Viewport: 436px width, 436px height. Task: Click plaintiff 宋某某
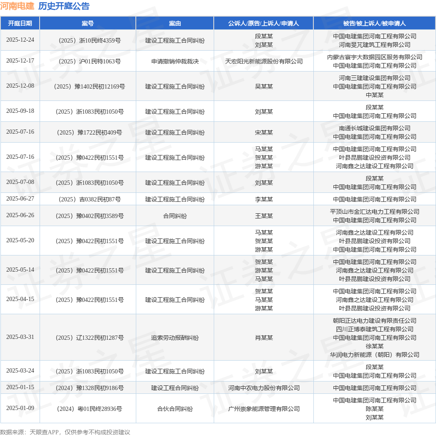pos(264,133)
